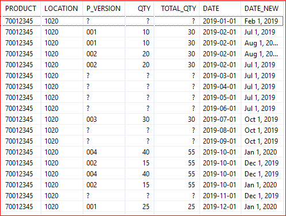Screen dimensions: 286x216
Task: Select the date cell 2019-07-01
Action: tap(220, 119)
